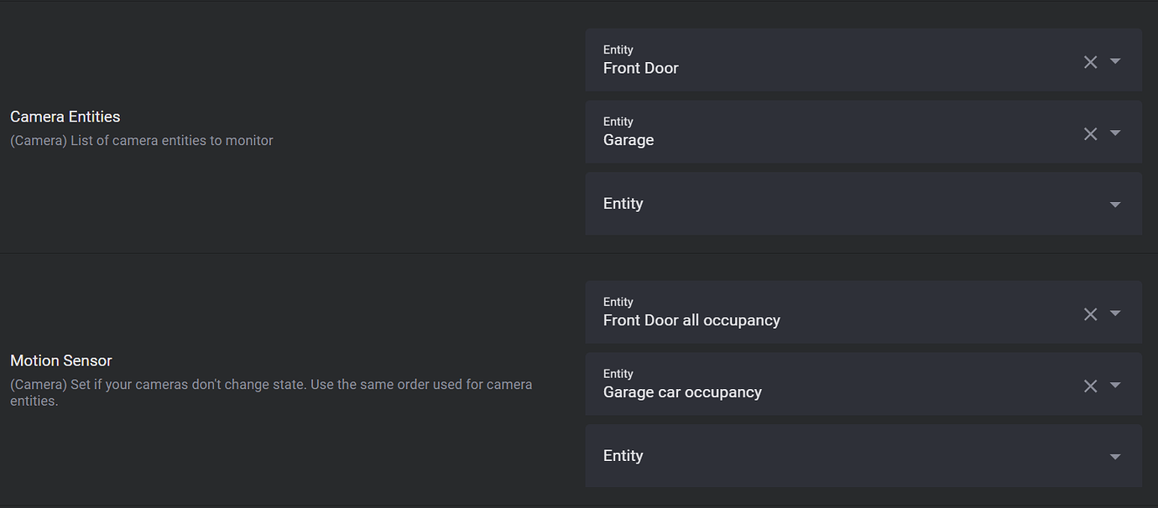Expand the empty camera Entity dropdown
Image resolution: width=1158 pixels, height=508 pixels.
click(1115, 204)
